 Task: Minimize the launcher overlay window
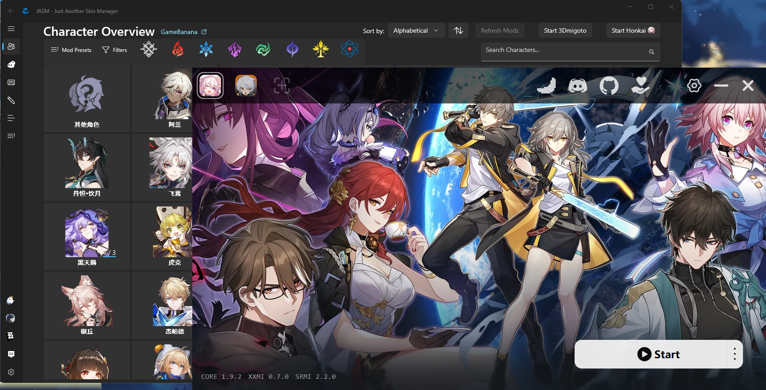(721, 86)
